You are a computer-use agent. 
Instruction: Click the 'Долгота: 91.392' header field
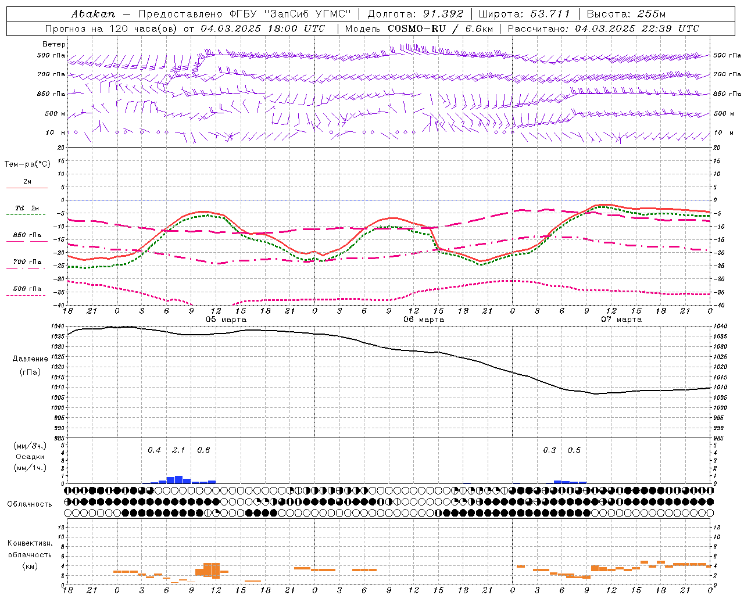[416, 14]
